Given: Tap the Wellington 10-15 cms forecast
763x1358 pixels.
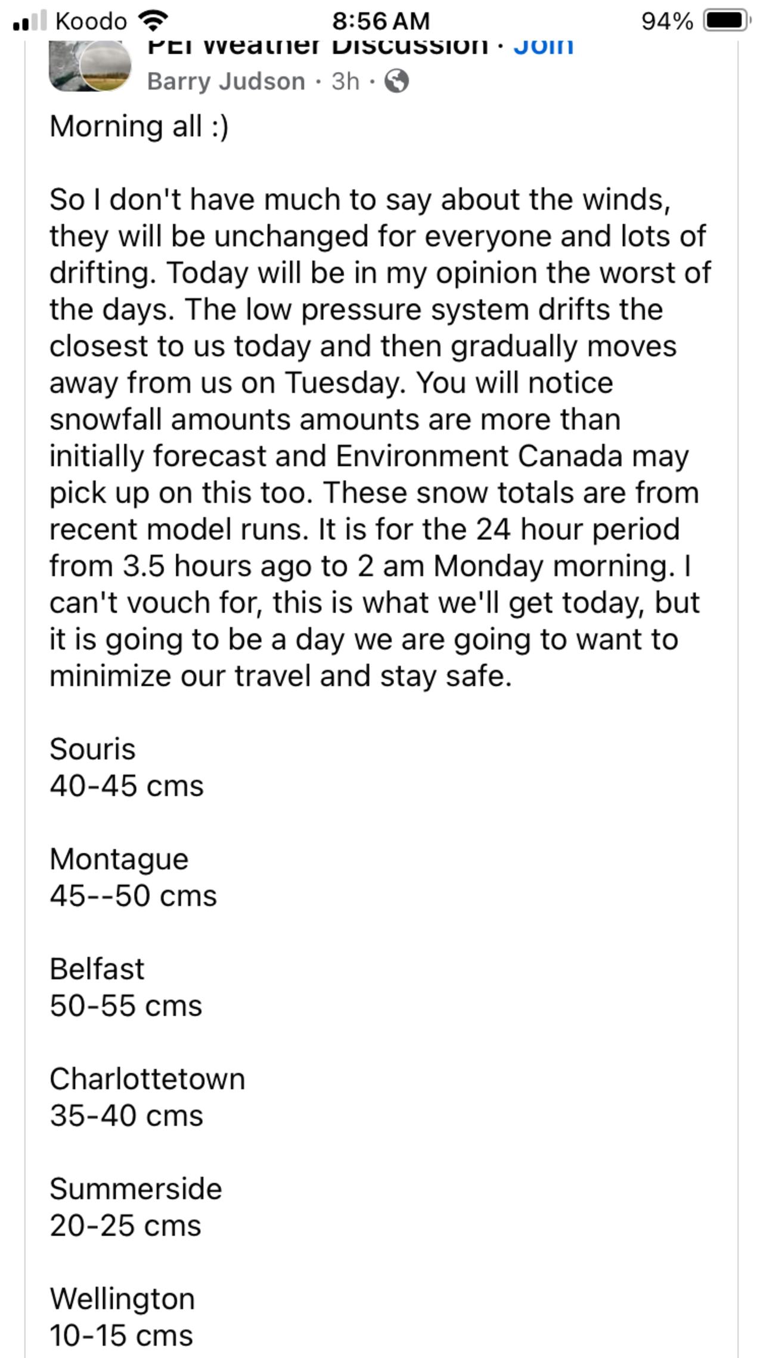Looking at the screenshot, I should [122, 1317].
